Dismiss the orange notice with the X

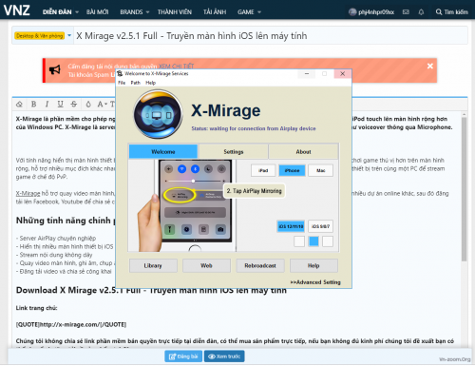[429, 66]
